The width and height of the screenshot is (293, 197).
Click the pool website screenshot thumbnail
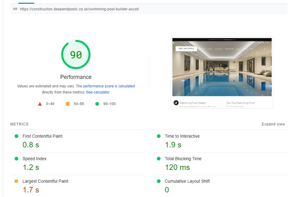[x=222, y=72]
